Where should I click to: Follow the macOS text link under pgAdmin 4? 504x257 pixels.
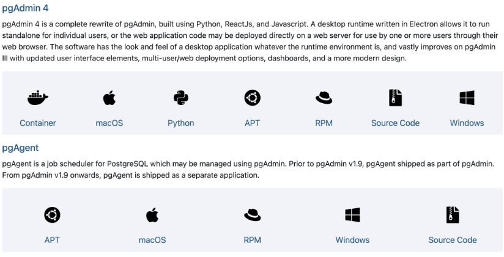tap(109, 123)
